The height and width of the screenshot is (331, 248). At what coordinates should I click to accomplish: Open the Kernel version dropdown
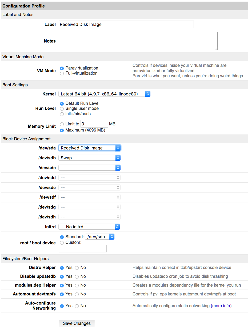click(x=104, y=94)
